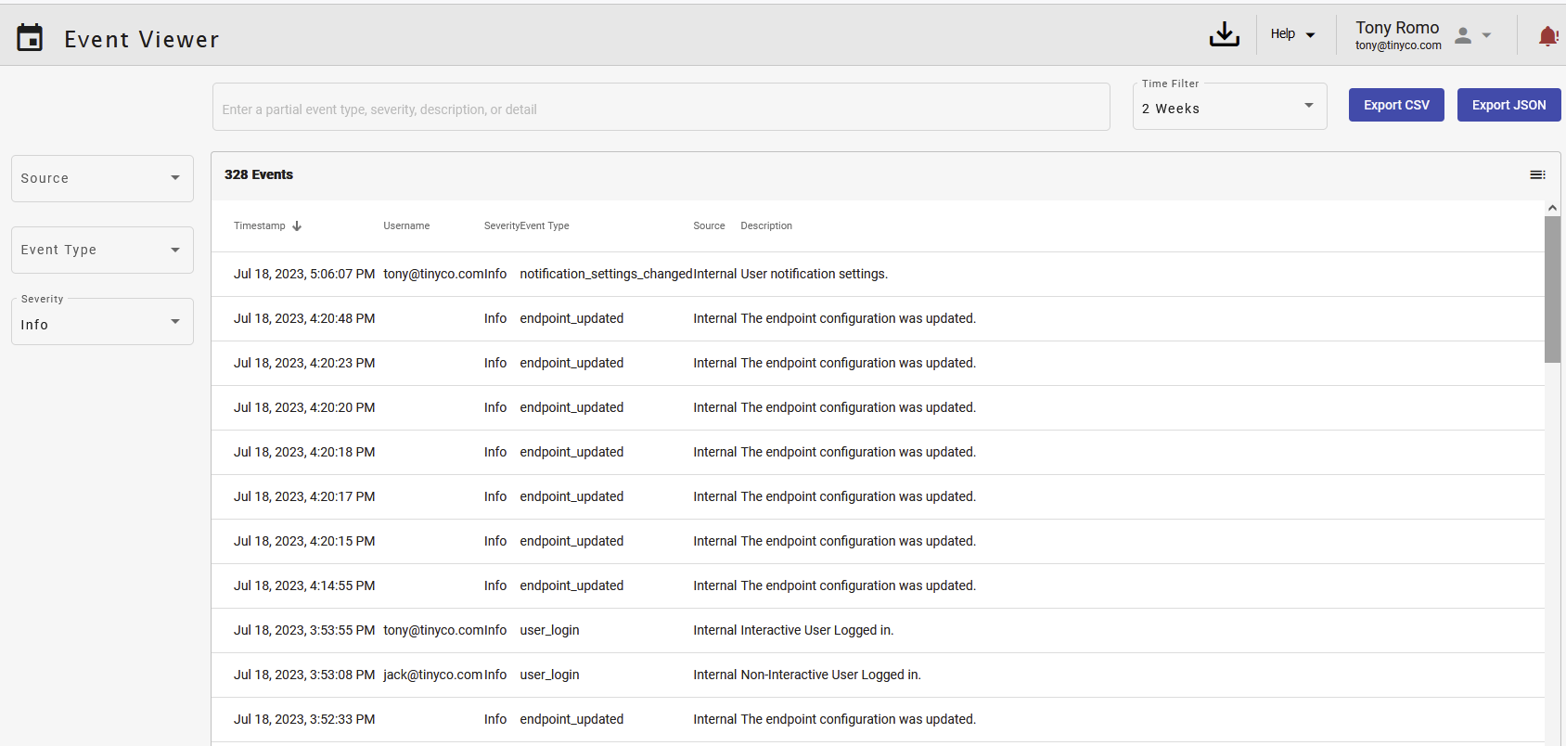Toggle Timestamp sort arrow
Screen dimensions: 1566x746
tap(297, 225)
